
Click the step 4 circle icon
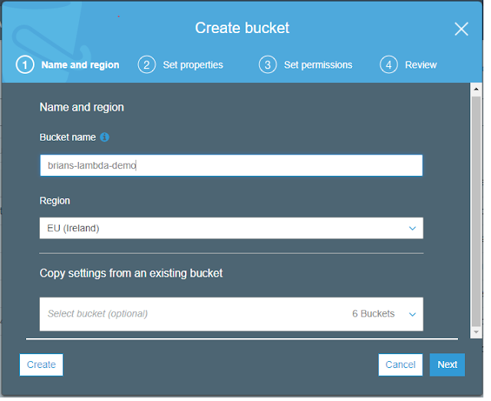(x=389, y=65)
